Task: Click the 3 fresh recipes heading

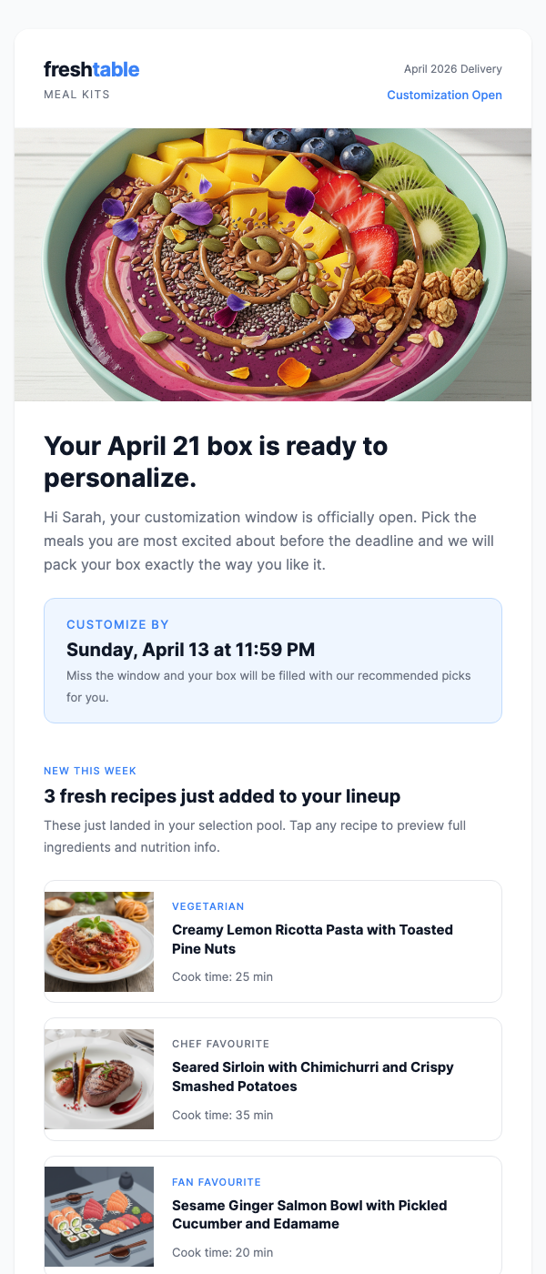Action: point(222,796)
